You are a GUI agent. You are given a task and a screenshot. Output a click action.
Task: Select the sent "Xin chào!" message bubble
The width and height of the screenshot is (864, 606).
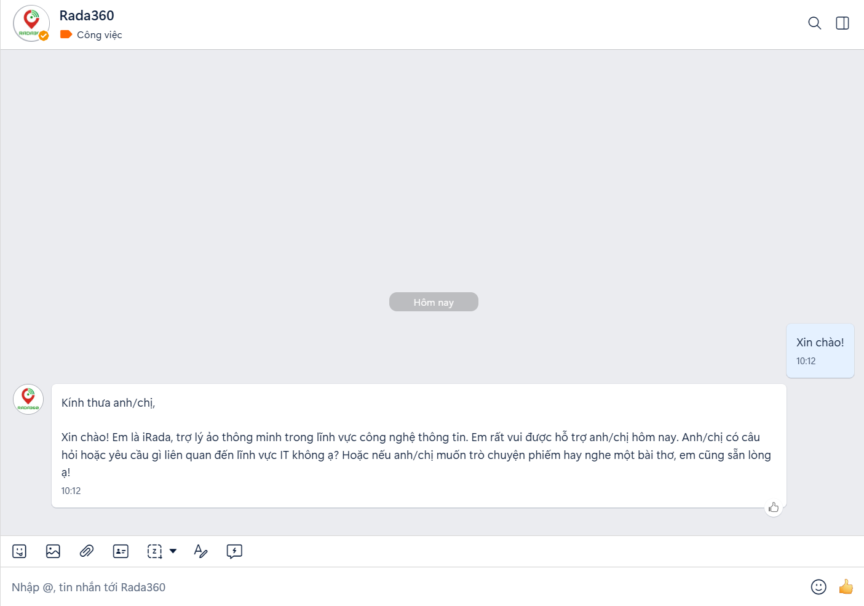(820, 350)
